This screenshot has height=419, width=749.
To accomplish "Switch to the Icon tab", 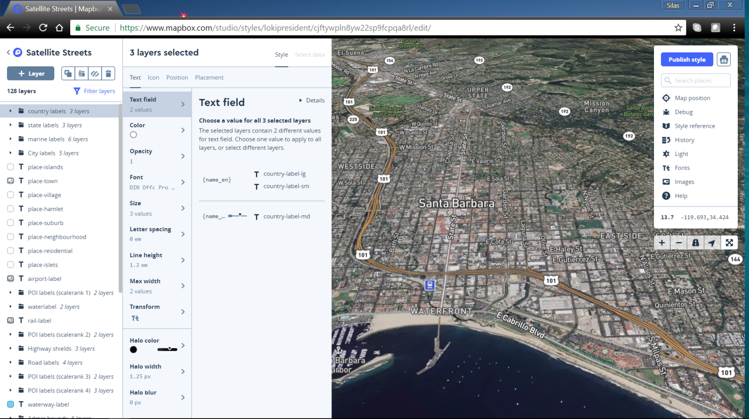I will 153,78.
